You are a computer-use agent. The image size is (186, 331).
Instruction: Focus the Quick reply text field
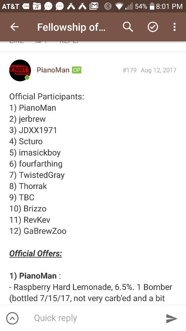click(x=93, y=318)
